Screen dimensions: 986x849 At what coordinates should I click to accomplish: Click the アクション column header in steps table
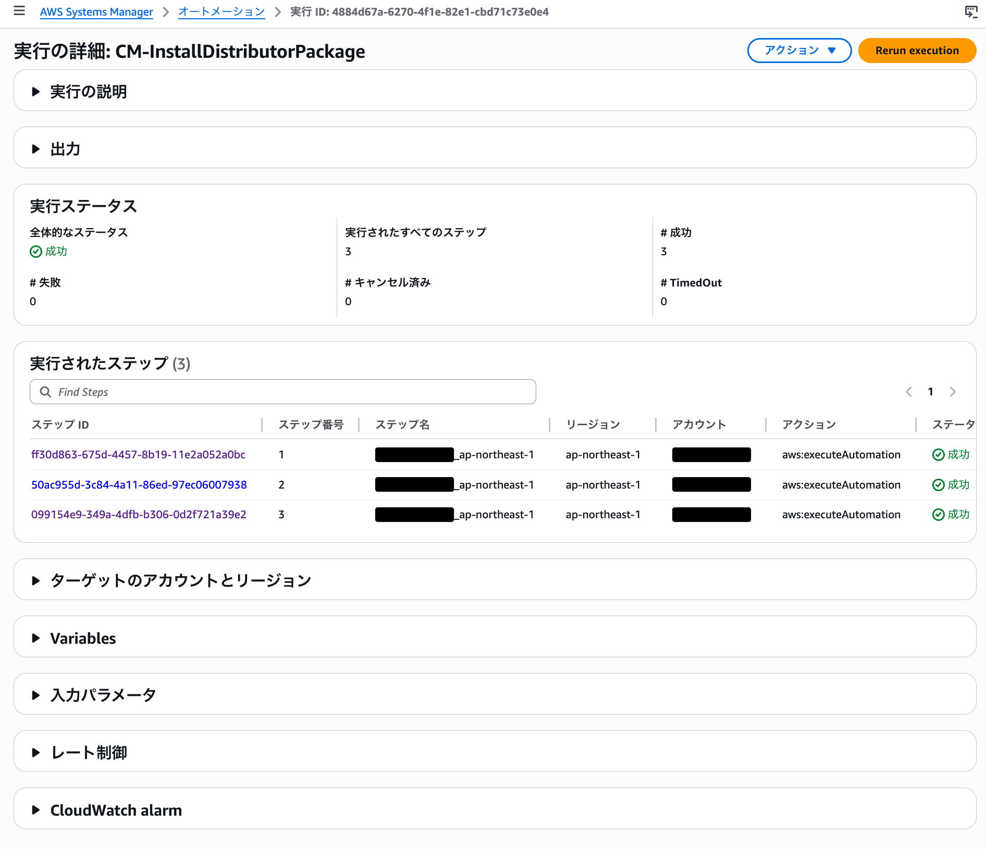pos(809,424)
